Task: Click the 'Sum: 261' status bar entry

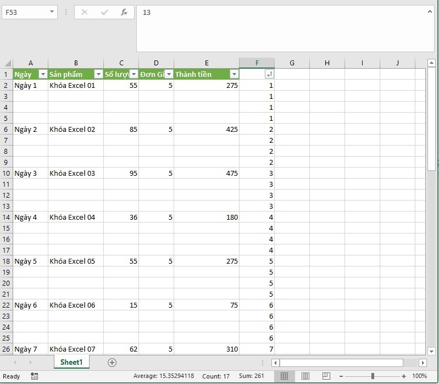Action: click(x=251, y=376)
